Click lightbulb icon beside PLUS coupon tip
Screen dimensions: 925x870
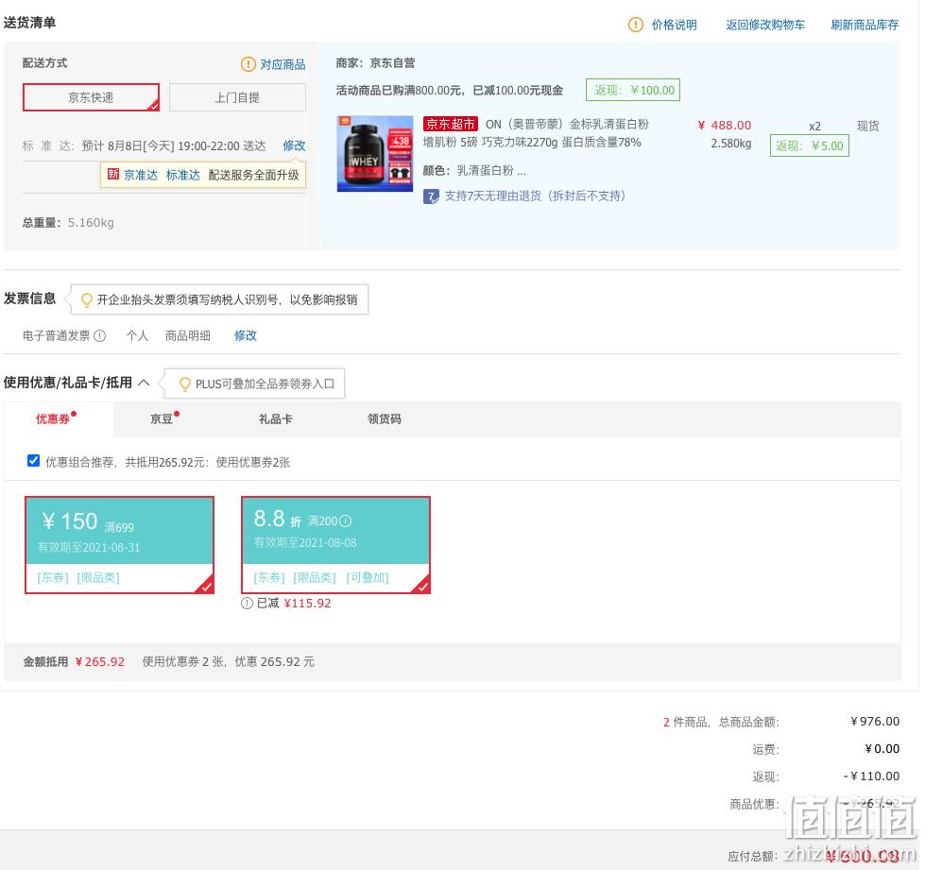(184, 384)
